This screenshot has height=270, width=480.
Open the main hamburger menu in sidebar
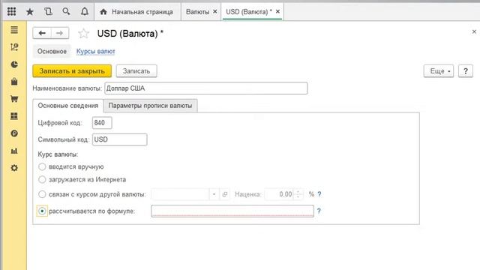click(14, 30)
